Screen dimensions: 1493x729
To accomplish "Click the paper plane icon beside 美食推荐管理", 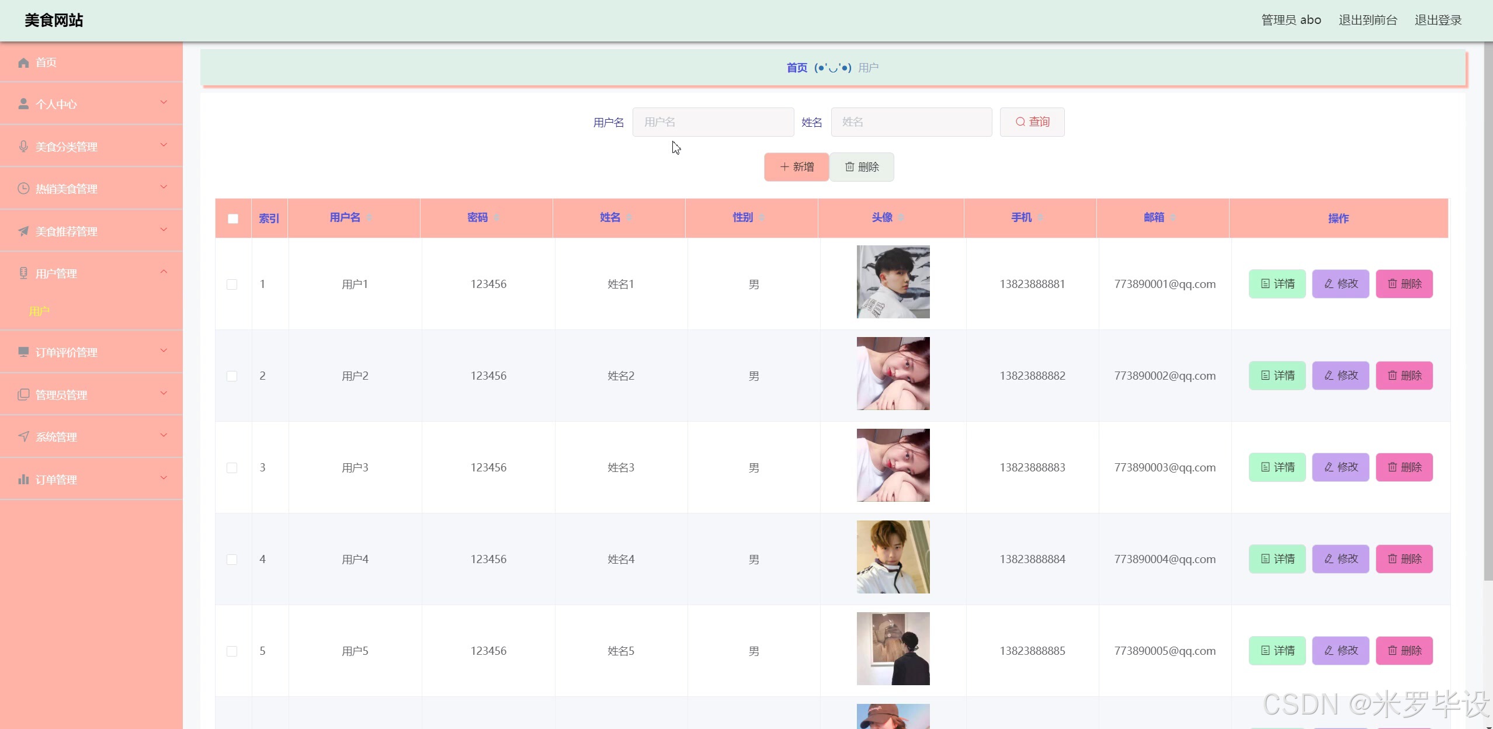I will coord(23,231).
